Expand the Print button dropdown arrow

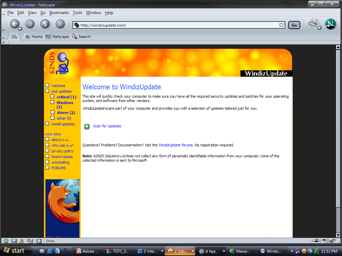click(x=320, y=28)
